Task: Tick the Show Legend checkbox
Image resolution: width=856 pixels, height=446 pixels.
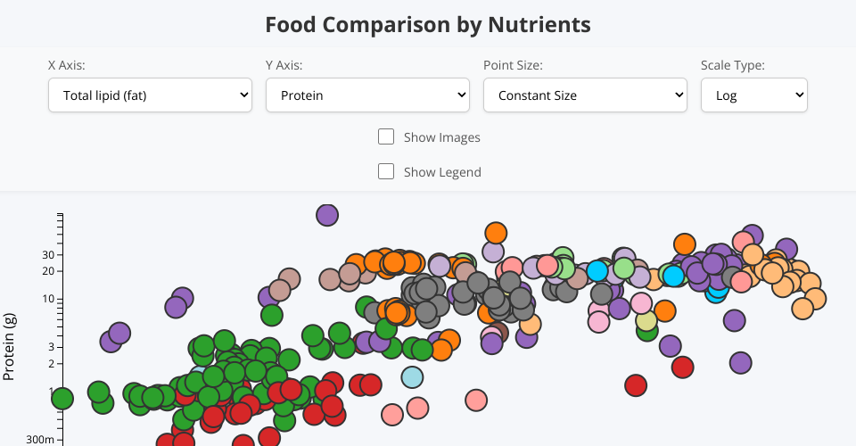Action: click(386, 171)
